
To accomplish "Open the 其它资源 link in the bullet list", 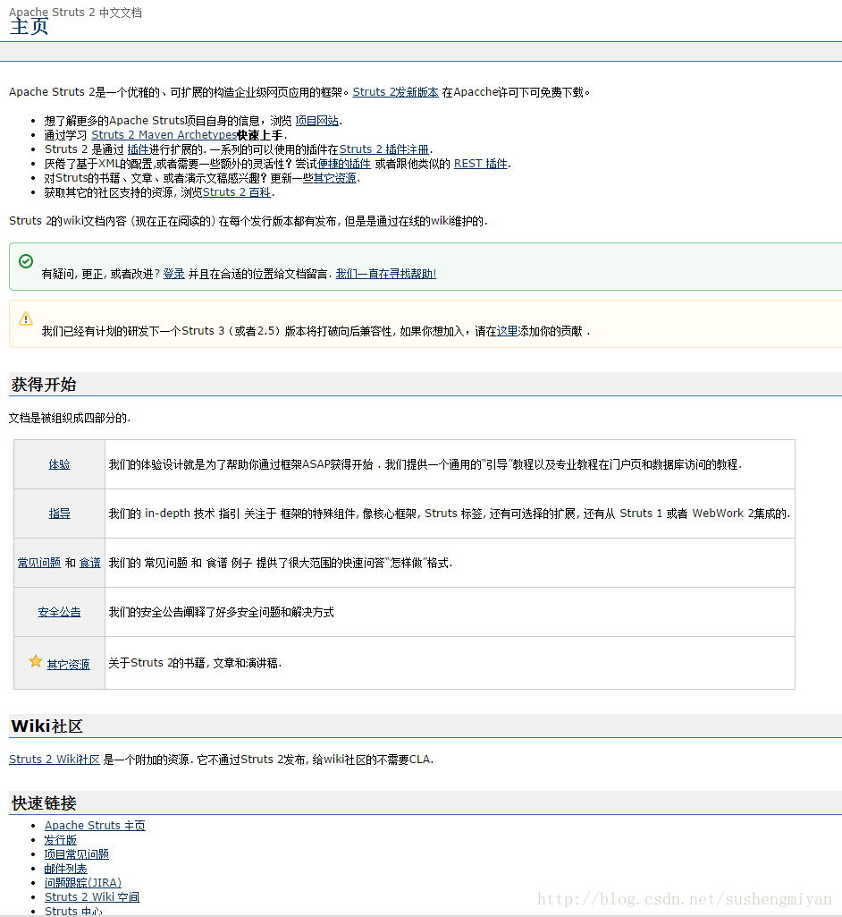I will pos(335,178).
